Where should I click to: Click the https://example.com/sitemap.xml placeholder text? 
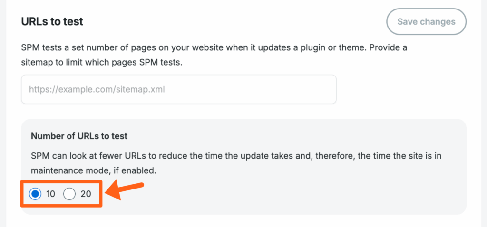click(x=97, y=89)
